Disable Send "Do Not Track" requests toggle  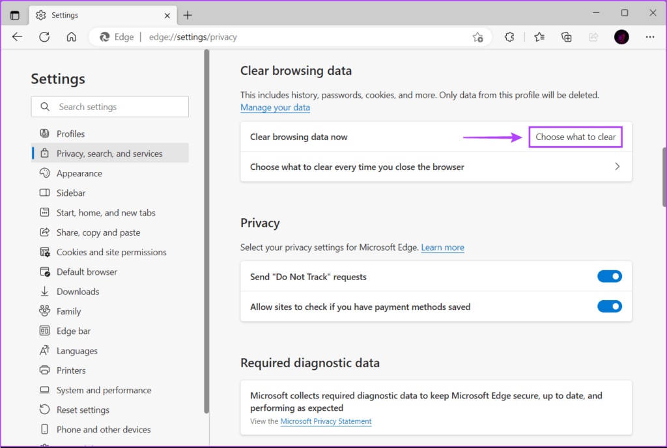609,277
